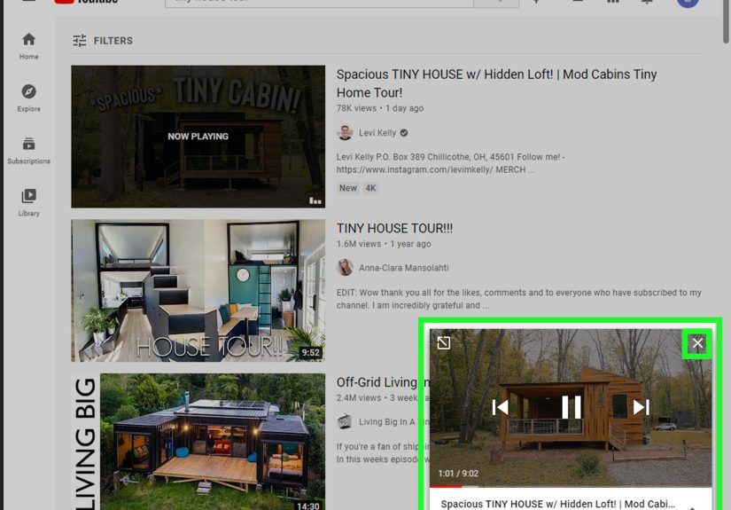
Task: Click the 9:52 duration badge
Action: (x=310, y=352)
